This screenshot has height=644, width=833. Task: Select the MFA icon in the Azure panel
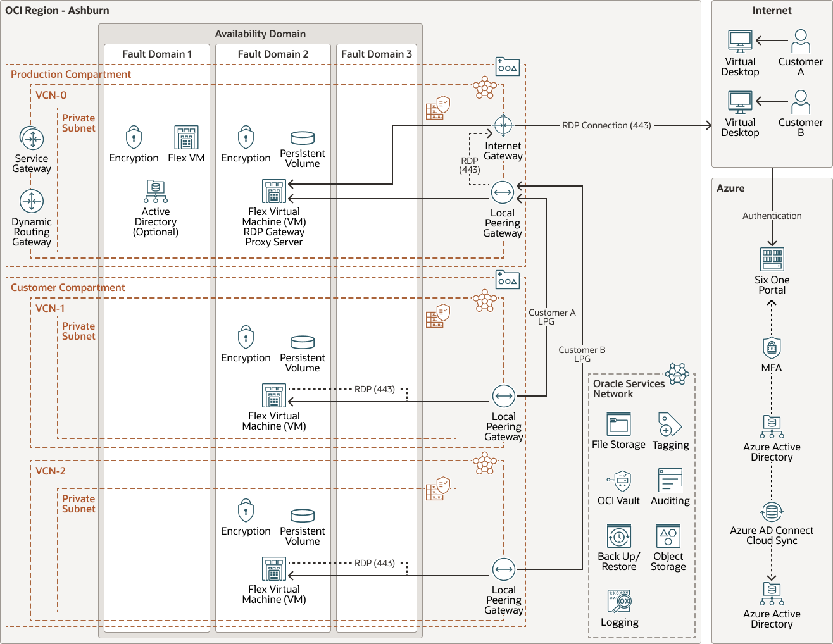pos(772,349)
